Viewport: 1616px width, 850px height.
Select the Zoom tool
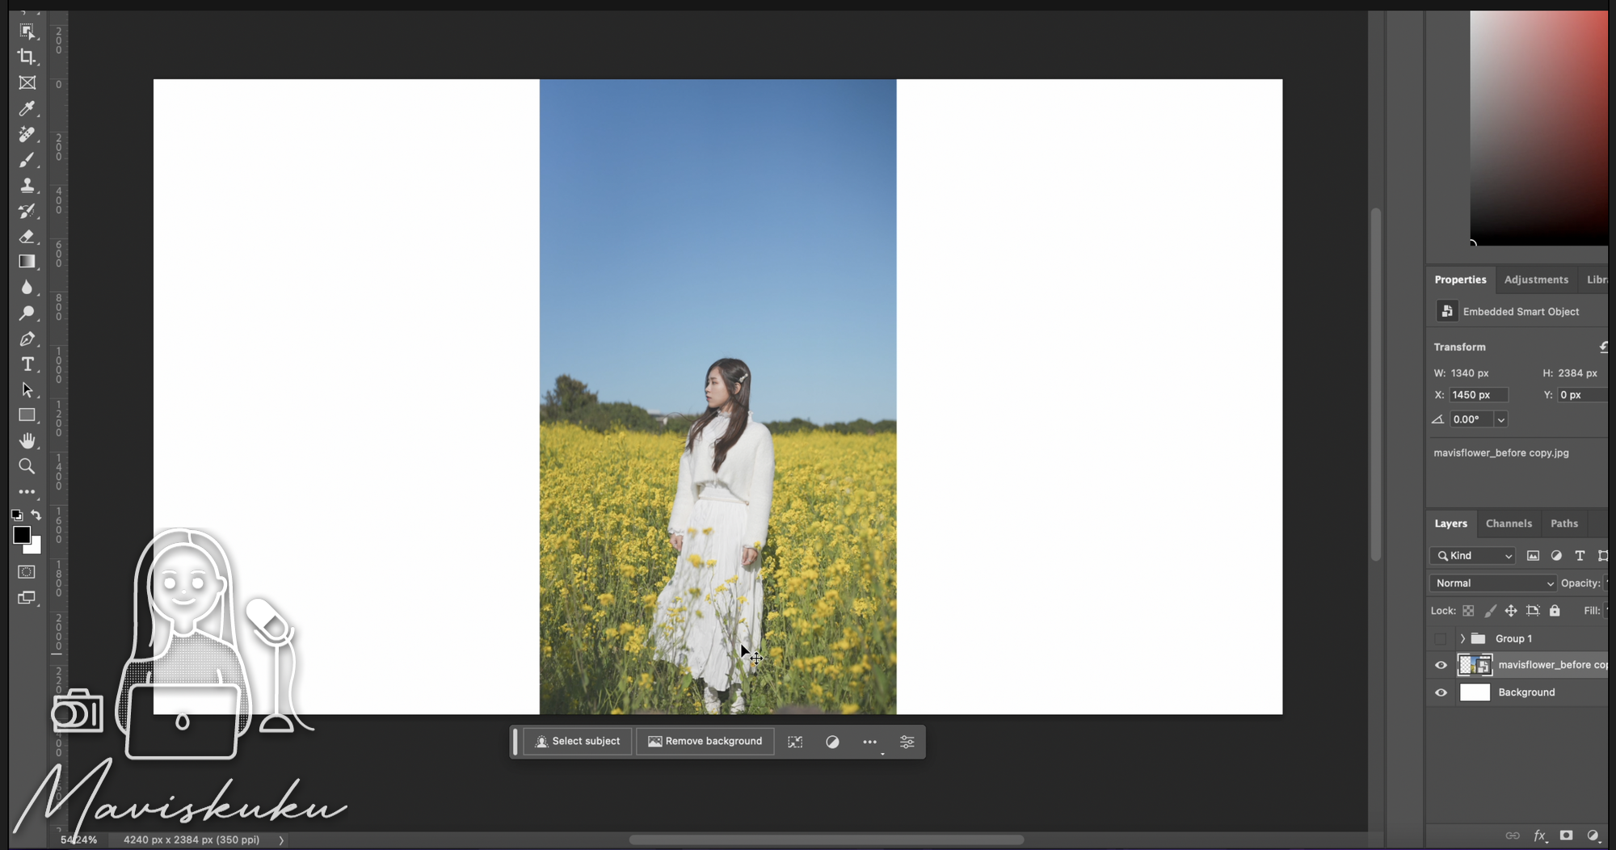pyautogui.click(x=27, y=466)
